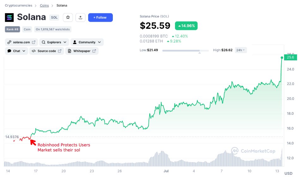Click the Low $21.49 label
Viewport: 298px width, 177px height.
click(x=149, y=50)
